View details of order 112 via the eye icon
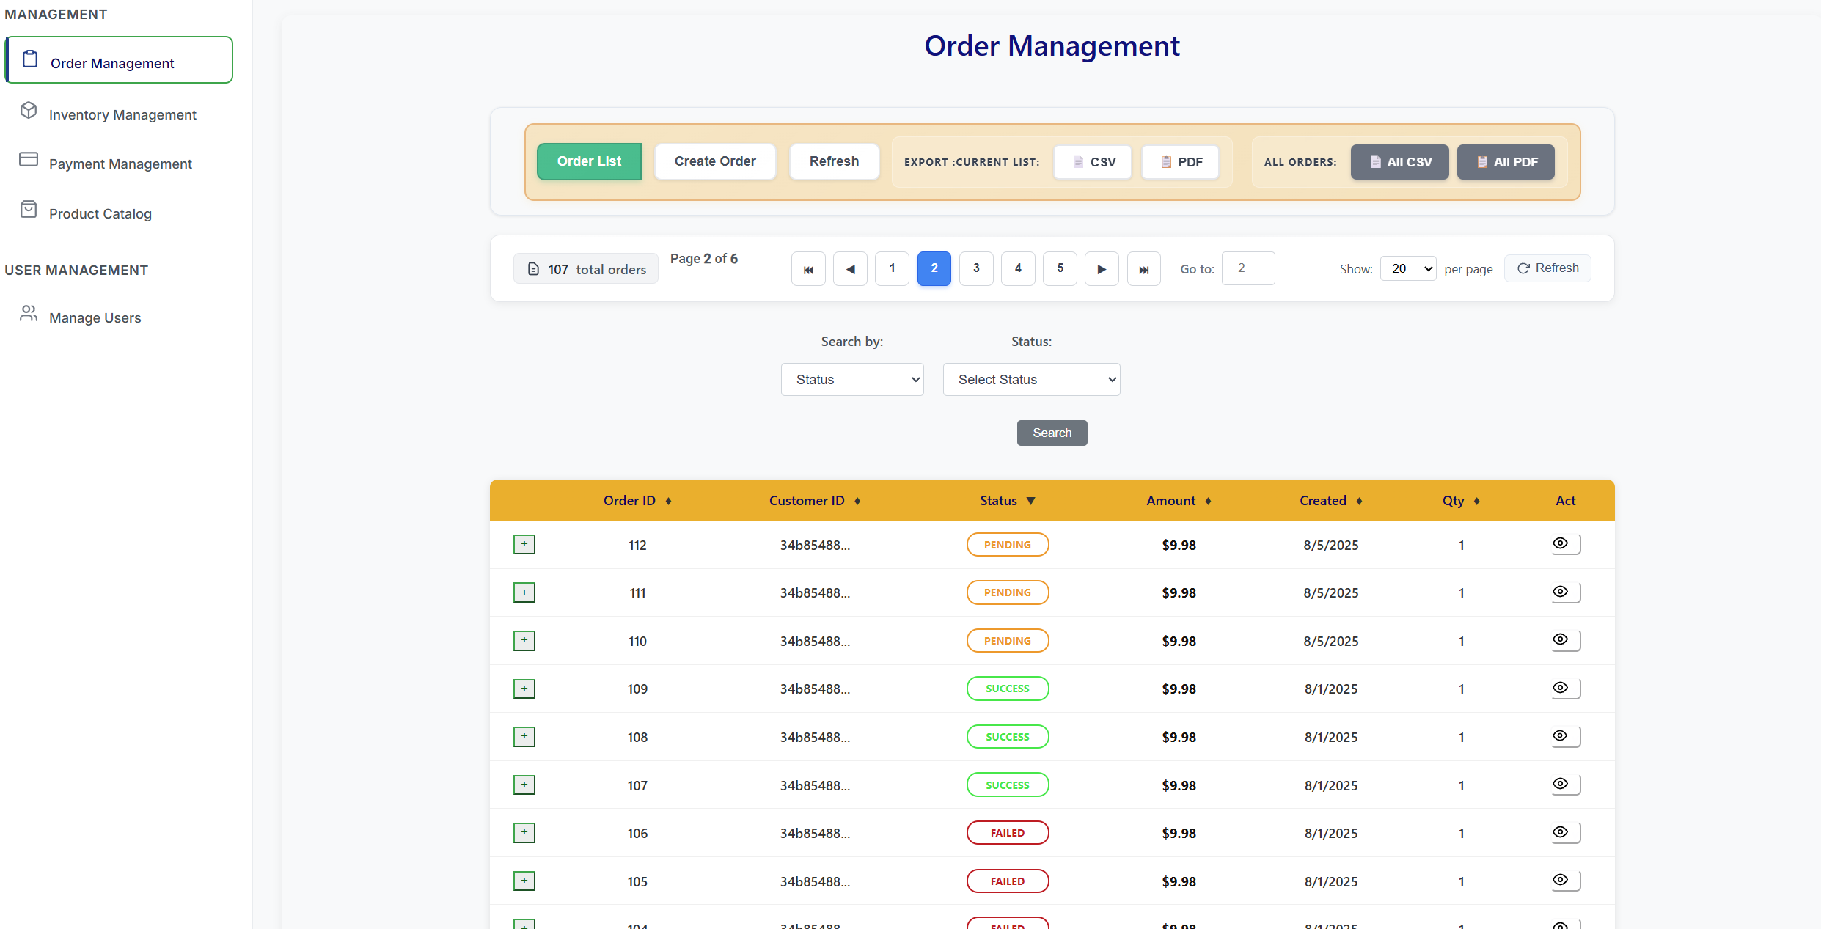This screenshot has height=929, width=1821. pos(1560,544)
